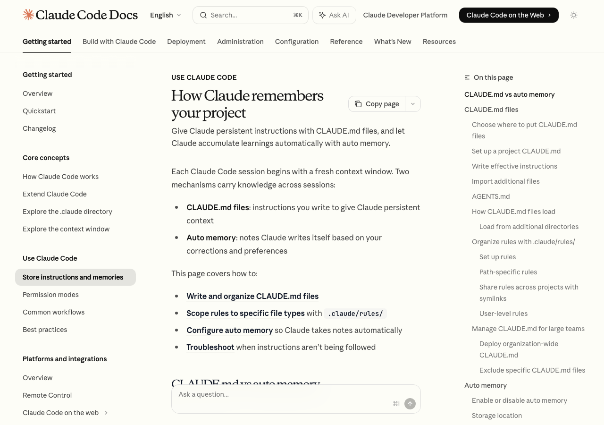Open the Claude Developer Platform link

405,15
